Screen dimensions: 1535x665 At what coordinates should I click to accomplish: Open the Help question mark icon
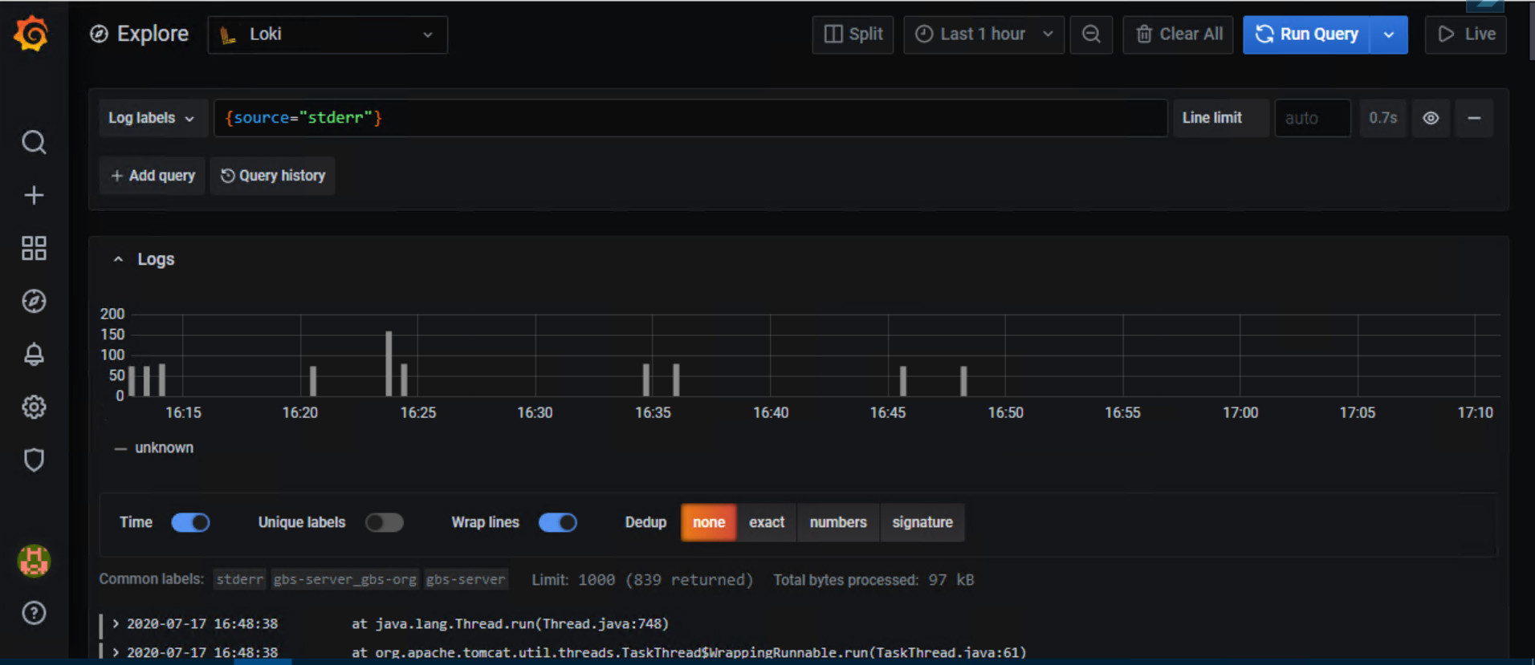tap(34, 613)
